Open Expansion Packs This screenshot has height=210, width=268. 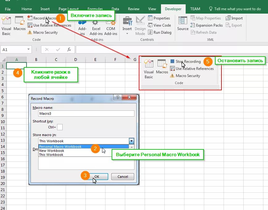click(x=206, y=25)
